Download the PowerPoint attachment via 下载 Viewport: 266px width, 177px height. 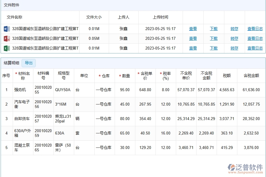[x=214, y=39]
